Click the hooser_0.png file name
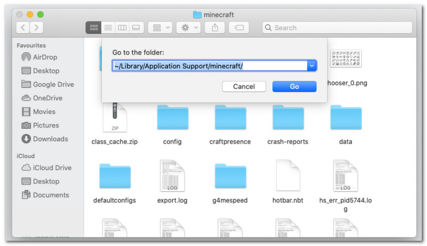Viewport: 427px width, 246px height. [x=347, y=83]
